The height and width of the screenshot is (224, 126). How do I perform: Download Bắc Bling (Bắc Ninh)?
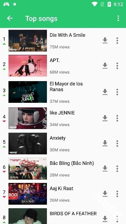[105, 168]
